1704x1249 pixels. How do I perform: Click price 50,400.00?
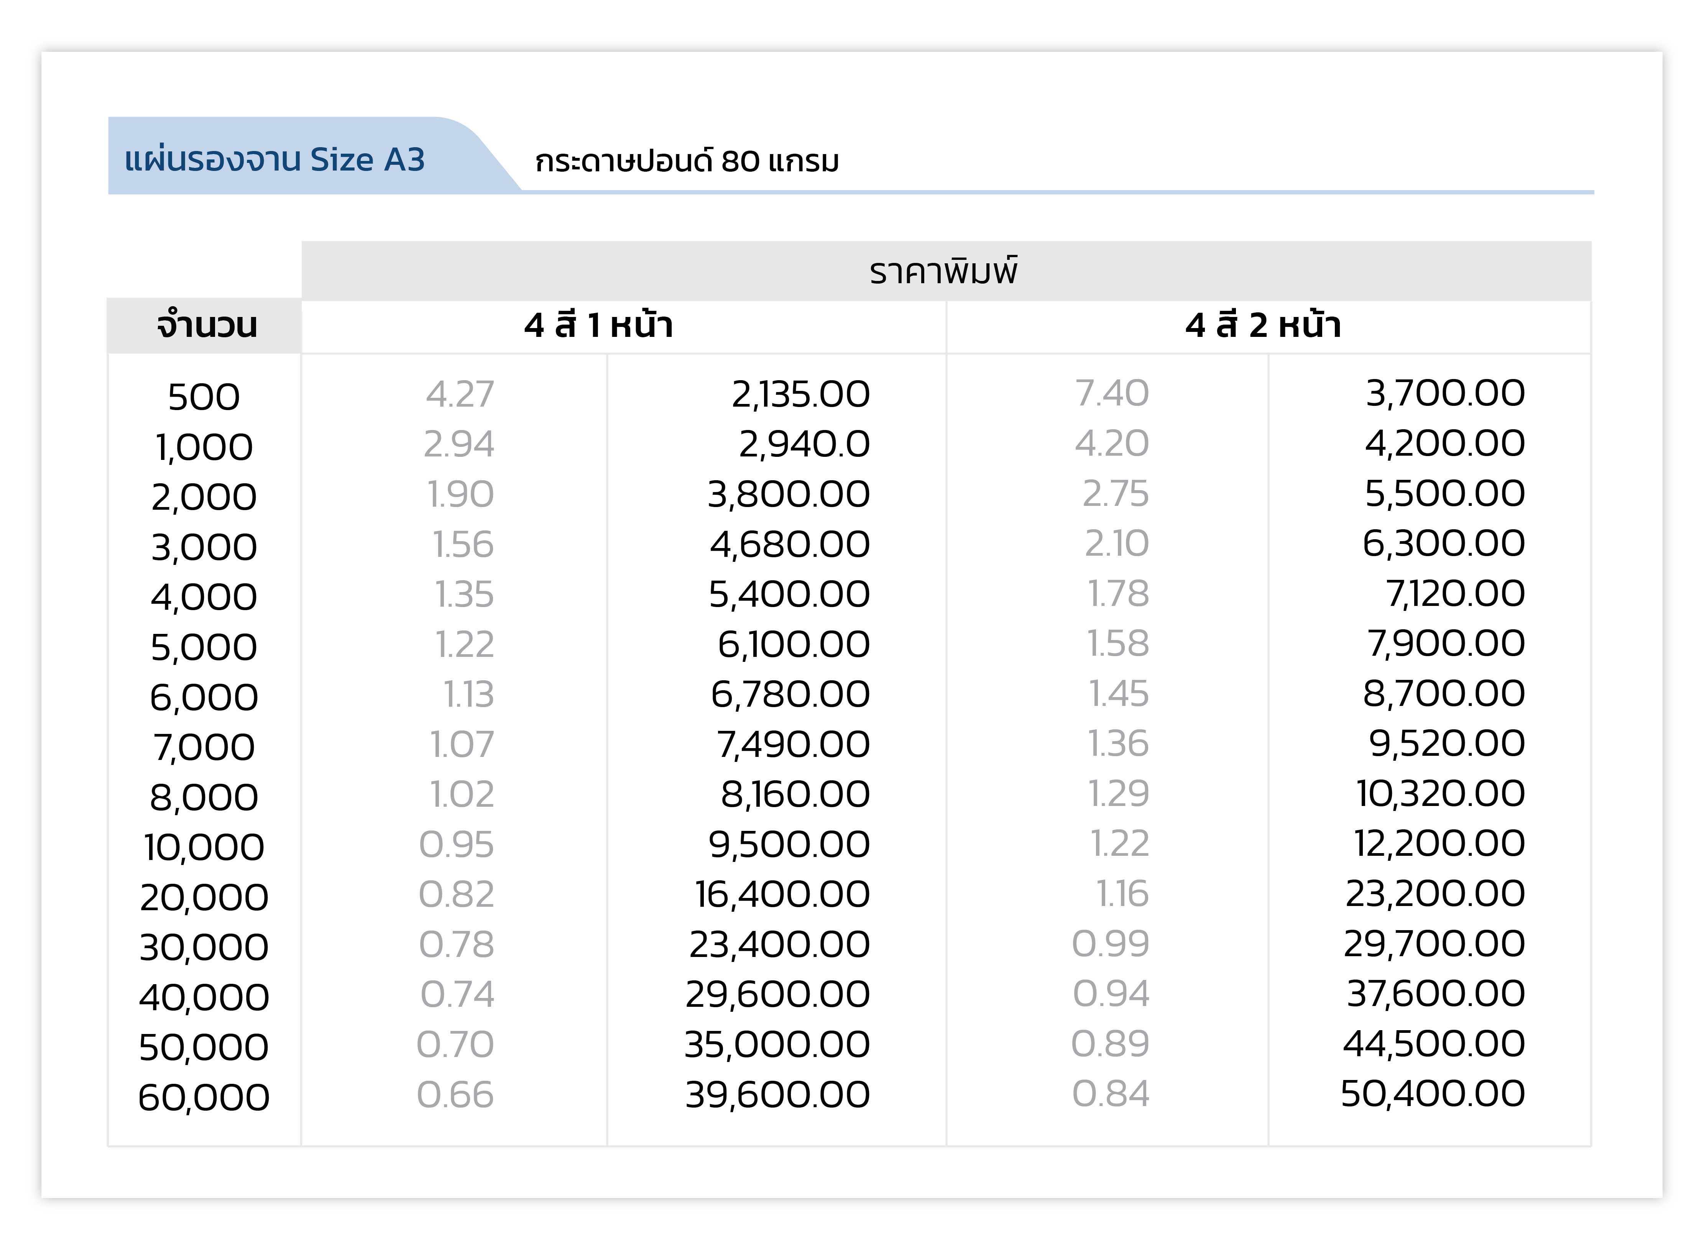(x=1433, y=1093)
